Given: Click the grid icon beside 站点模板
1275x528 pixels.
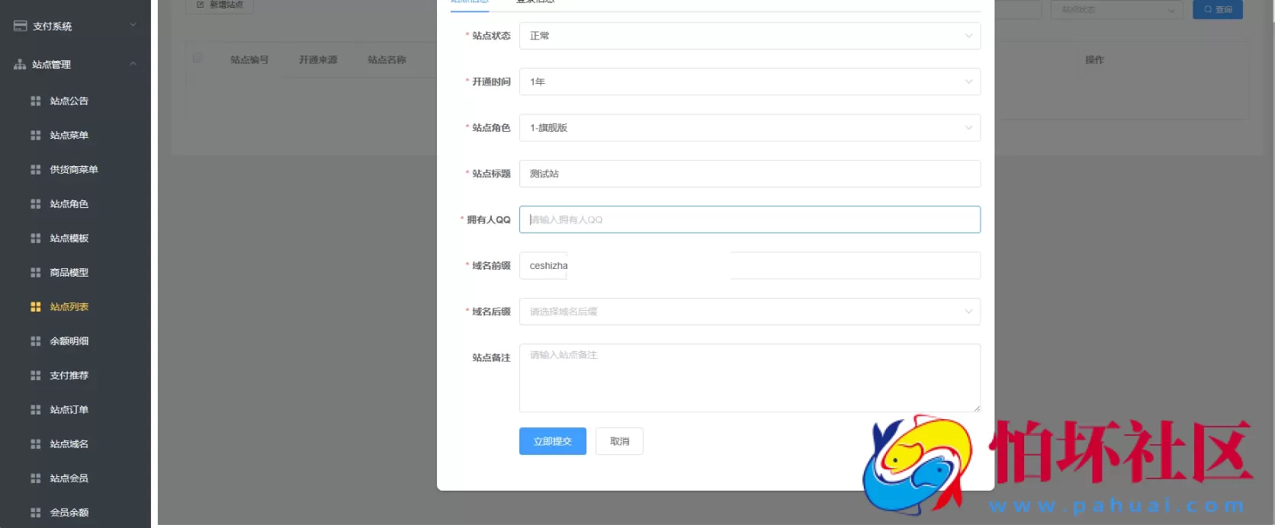Looking at the screenshot, I should (x=35, y=238).
